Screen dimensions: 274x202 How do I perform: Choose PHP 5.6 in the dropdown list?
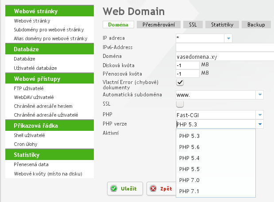(189, 147)
